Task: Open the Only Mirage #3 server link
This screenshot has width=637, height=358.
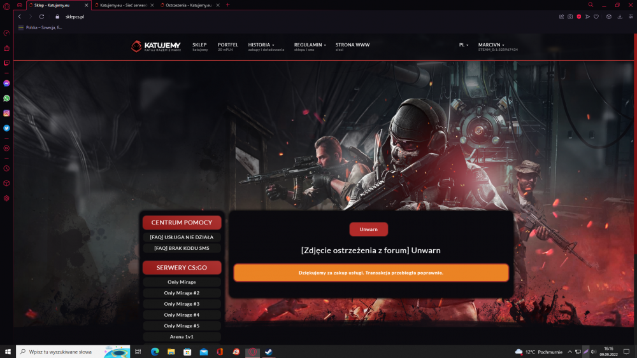Action: 182,304
